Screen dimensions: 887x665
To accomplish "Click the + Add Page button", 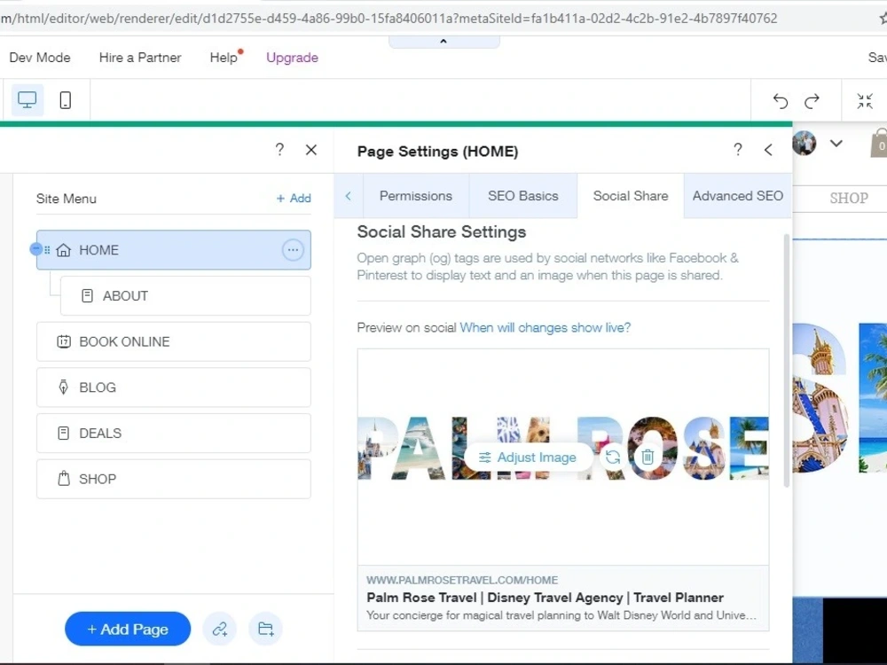I will [x=128, y=629].
